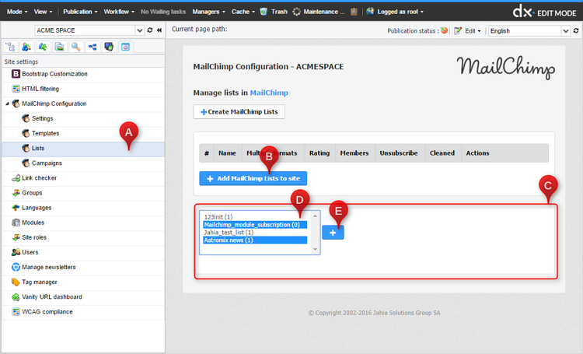This screenshot has height=354, width=583.
Task: Open the Logged as root menu
Action: coord(400,12)
